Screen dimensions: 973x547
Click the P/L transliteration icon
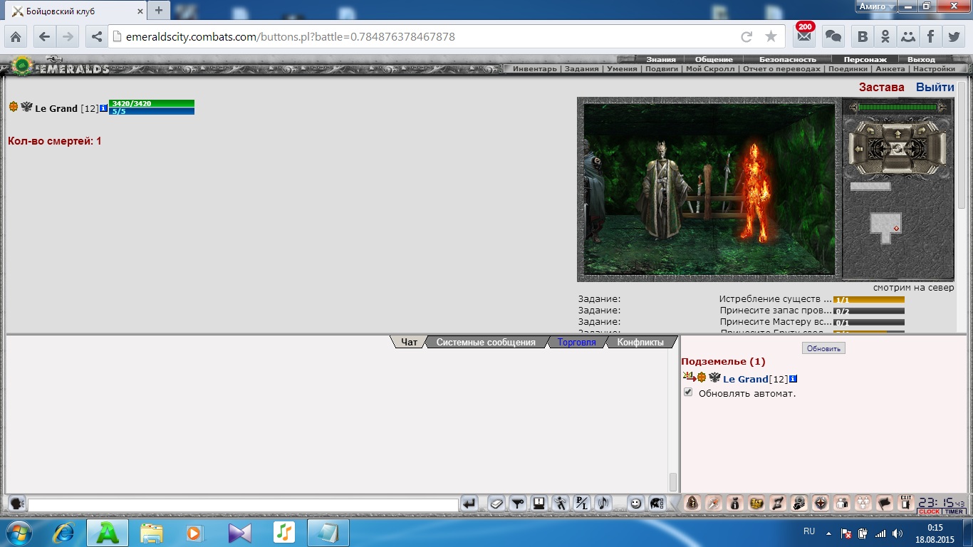click(581, 503)
